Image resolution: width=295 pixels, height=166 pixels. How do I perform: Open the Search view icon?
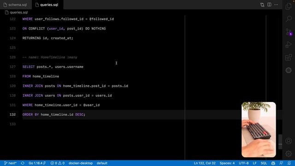coord(289,19)
